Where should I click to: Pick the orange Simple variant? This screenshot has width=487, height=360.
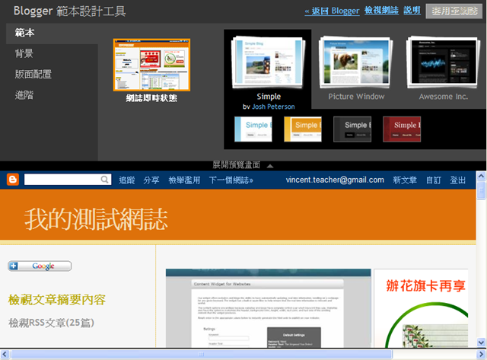[303, 129]
